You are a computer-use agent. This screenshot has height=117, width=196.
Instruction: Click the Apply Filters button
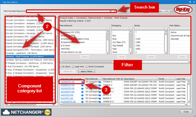point(87,71)
